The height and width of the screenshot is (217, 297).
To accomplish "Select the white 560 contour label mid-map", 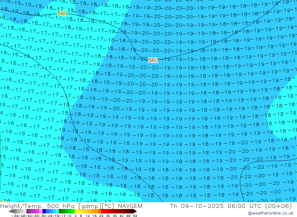I will [153, 60].
